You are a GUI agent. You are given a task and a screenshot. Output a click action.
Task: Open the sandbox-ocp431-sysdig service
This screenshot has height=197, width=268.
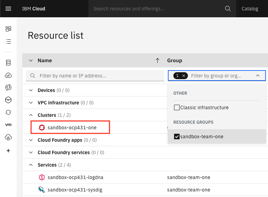point(75,190)
